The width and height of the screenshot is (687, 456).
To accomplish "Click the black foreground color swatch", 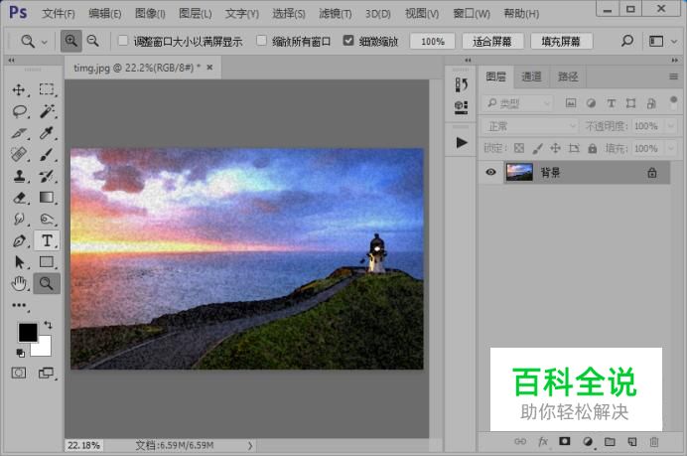I will 28,332.
